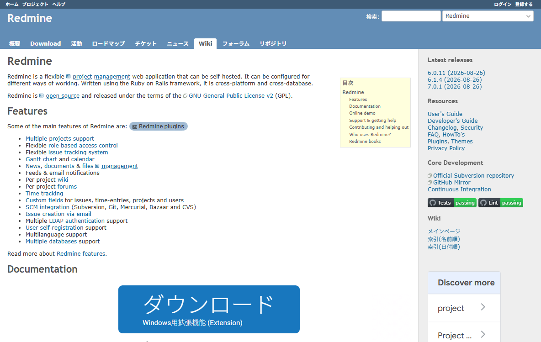Click the ログイン link
Viewport: 541px width, 342px height.
[x=502, y=4]
